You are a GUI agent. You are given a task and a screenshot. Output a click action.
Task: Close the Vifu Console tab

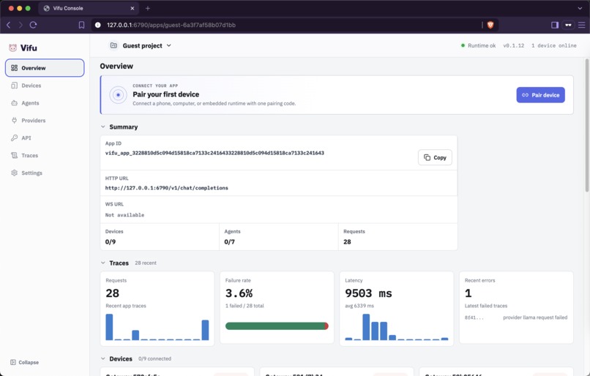tap(132, 8)
